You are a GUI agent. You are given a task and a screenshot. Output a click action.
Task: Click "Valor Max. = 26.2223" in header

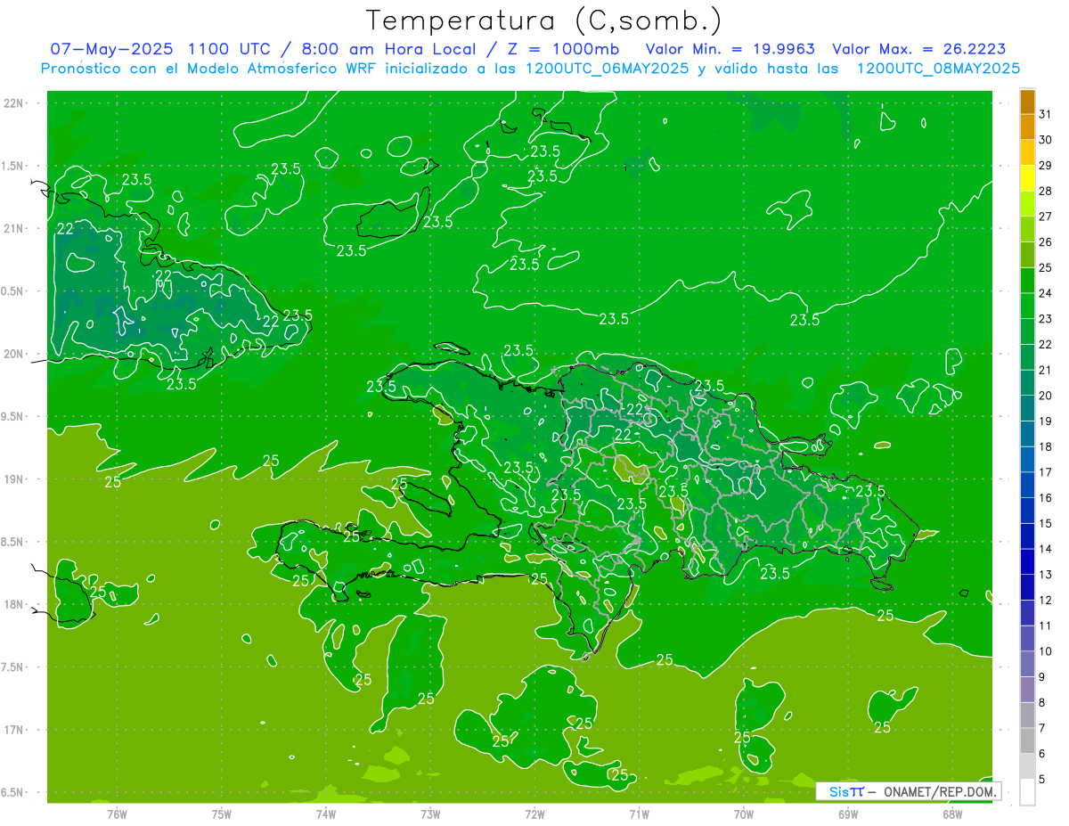919,49
